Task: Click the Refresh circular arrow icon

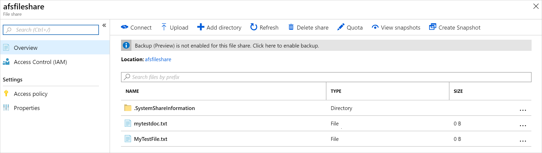Action: point(253,27)
